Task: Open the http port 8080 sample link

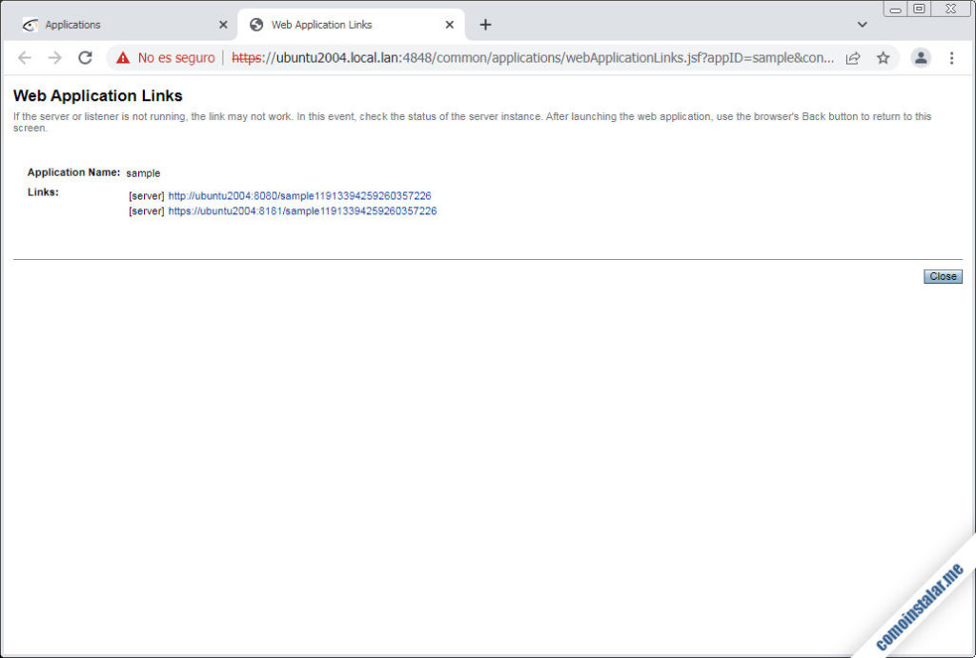Action: [x=299, y=196]
